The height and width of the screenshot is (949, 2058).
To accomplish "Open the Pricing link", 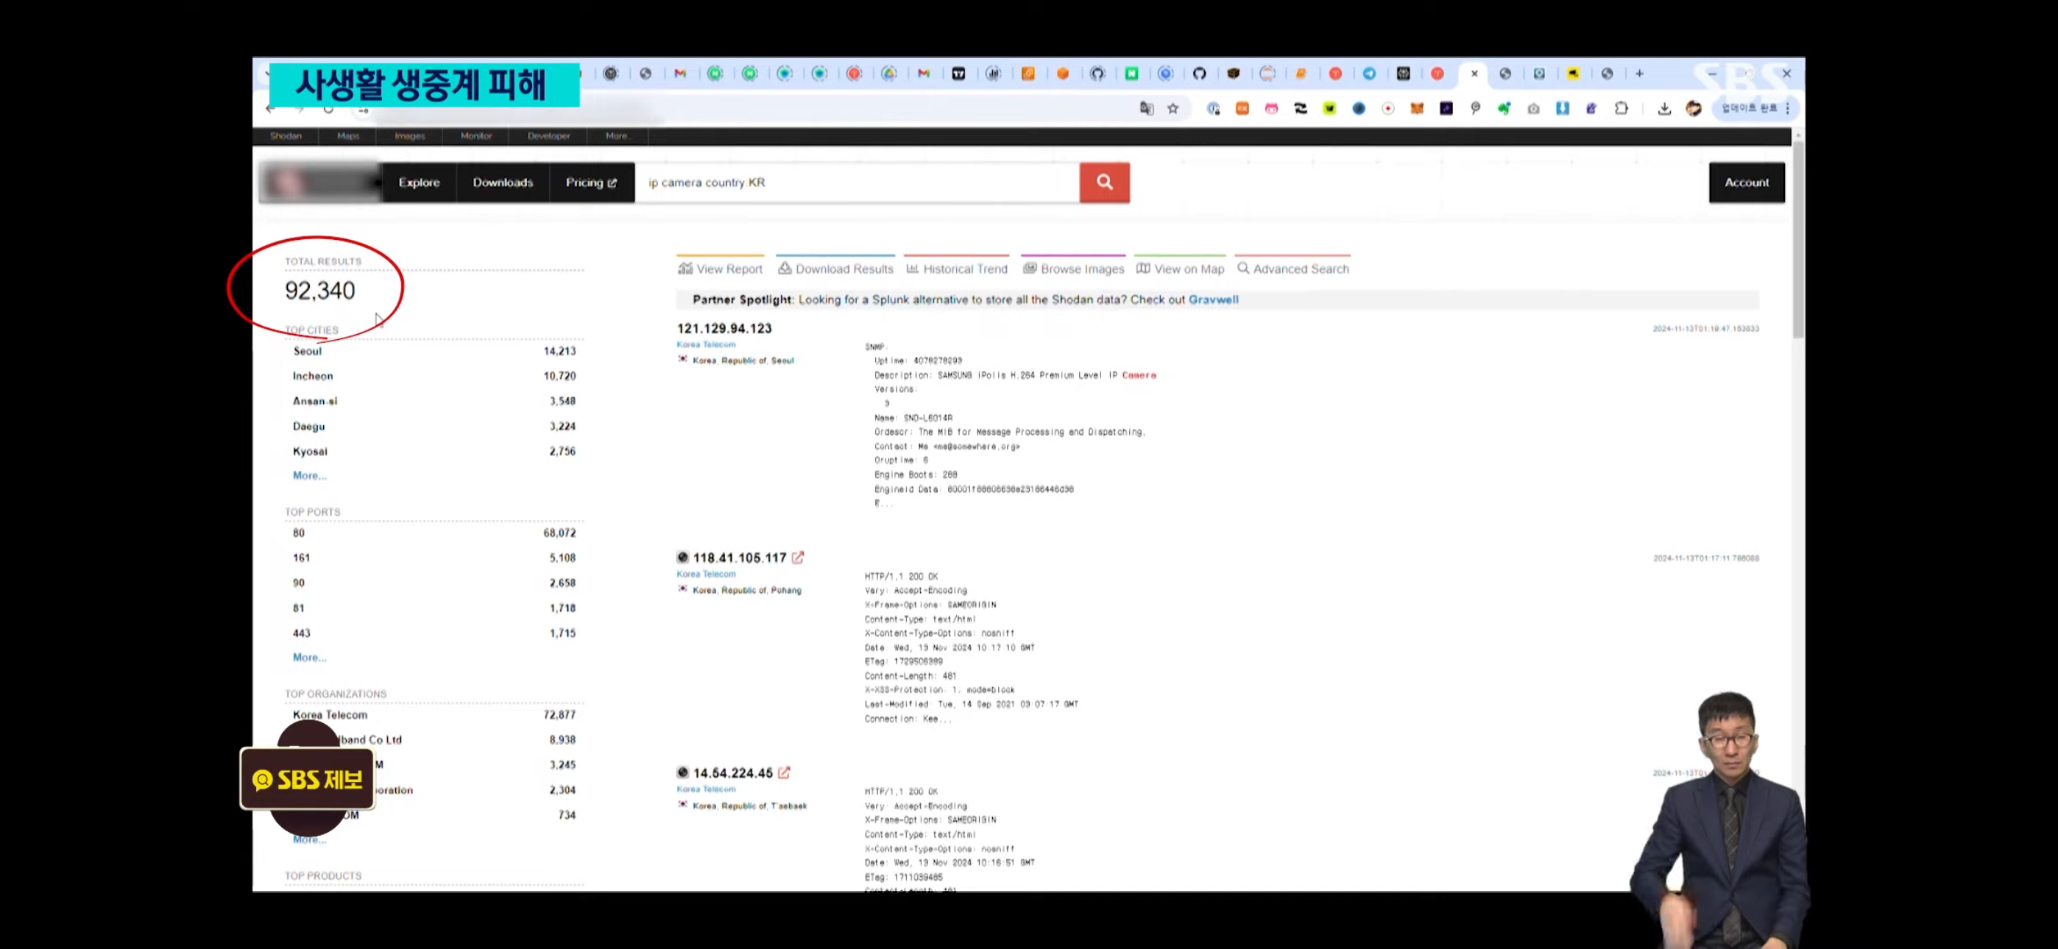I will click(591, 182).
